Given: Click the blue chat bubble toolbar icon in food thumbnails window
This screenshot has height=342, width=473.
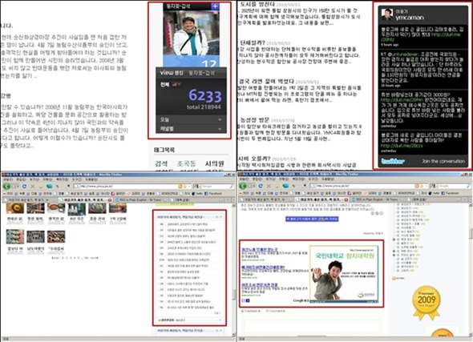Looking at the screenshot, I should (49, 186).
